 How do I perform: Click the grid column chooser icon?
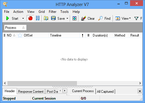[4, 35]
